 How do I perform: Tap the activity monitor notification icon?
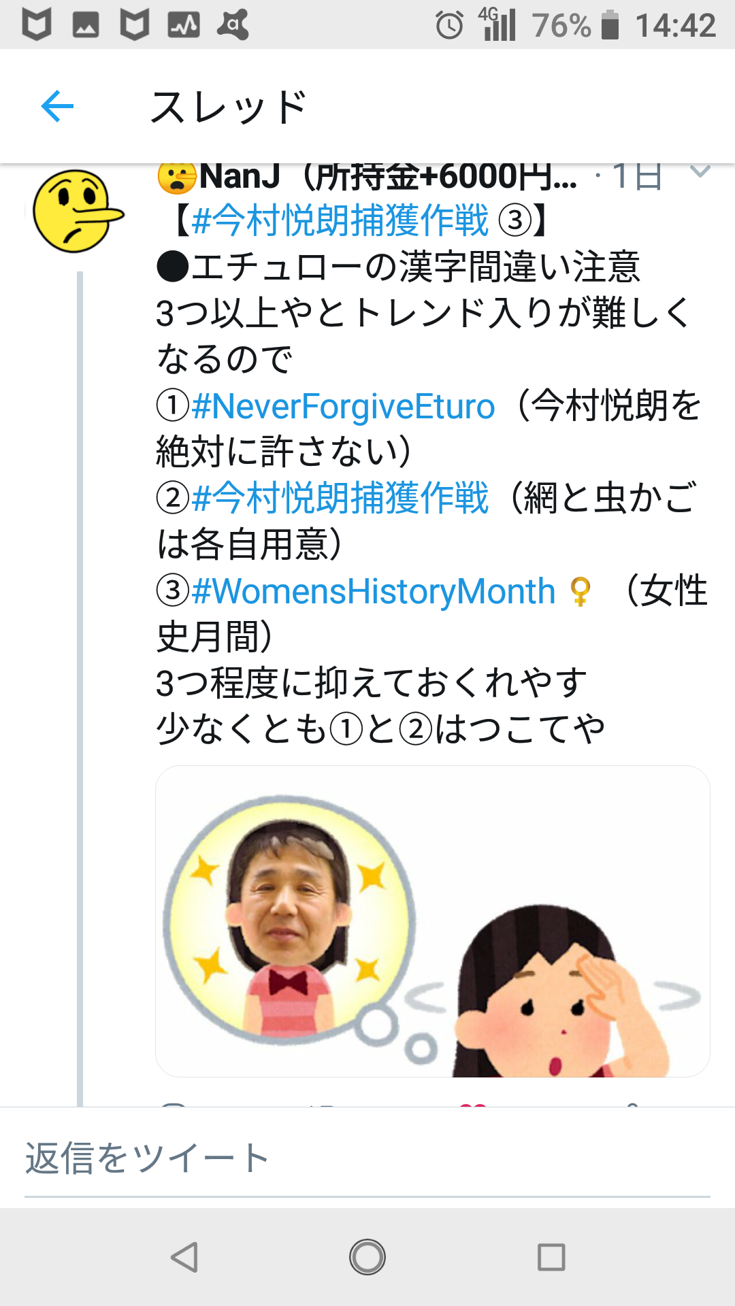(x=184, y=25)
